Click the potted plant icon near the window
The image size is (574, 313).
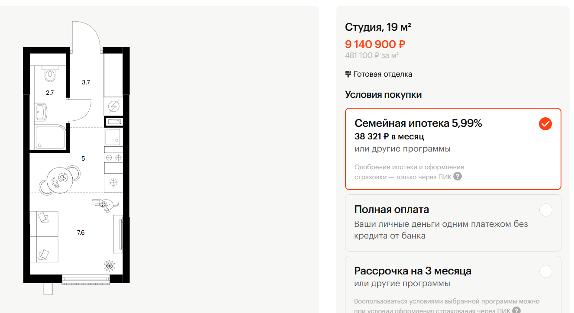pyautogui.click(x=110, y=265)
